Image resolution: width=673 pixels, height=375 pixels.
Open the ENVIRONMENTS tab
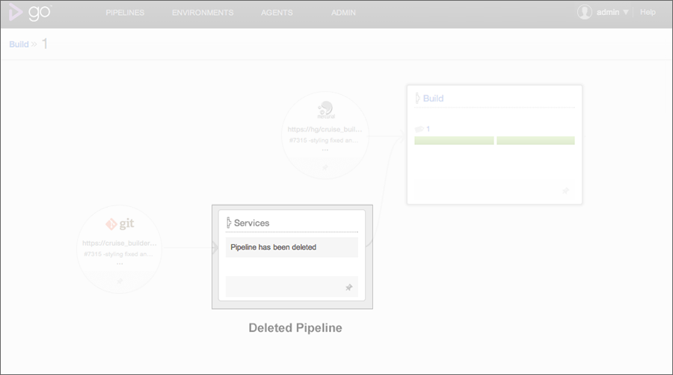tap(203, 13)
